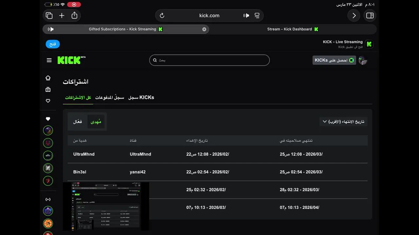Tap the KICK app icon in the banner
Image resolution: width=419 pixels, height=235 pixels.
click(369, 44)
